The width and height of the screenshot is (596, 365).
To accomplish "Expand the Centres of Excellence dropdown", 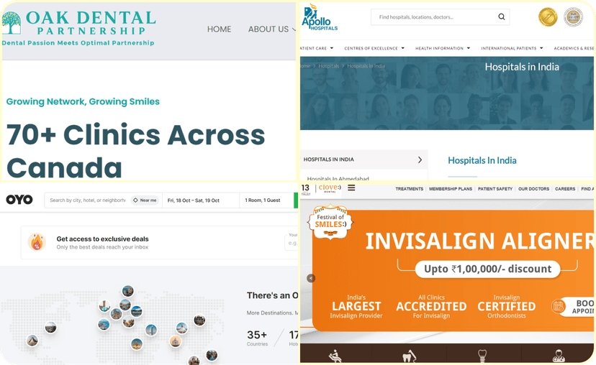I will (374, 48).
